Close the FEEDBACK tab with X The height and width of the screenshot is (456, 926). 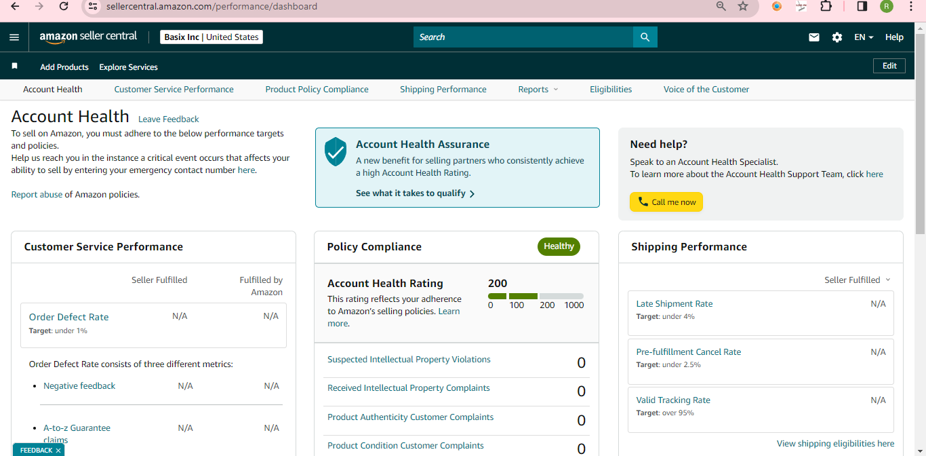58,451
